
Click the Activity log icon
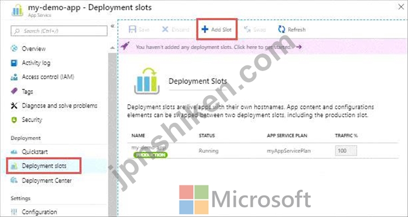tap(14, 63)
